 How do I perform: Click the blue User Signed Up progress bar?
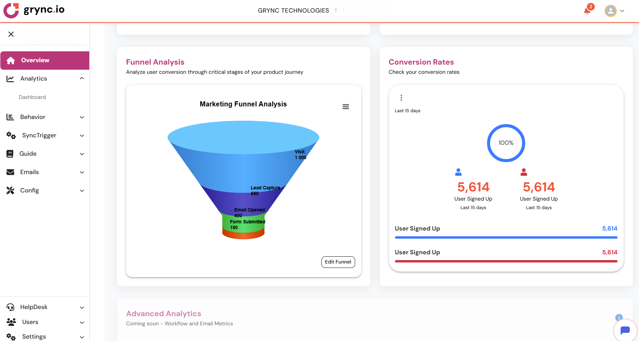506,237
